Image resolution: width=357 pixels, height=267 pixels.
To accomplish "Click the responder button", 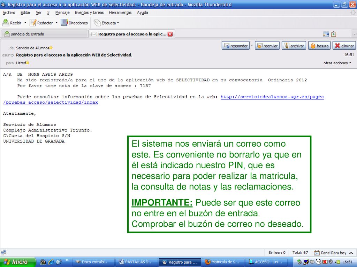I will [x=236, y=46].
